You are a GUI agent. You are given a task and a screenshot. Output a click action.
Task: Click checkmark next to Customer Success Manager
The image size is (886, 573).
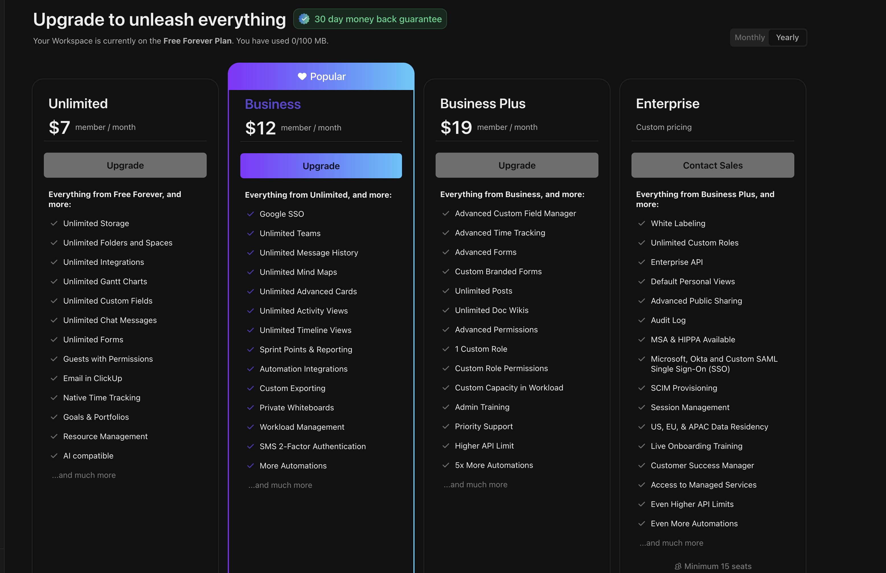coord(642,465)
